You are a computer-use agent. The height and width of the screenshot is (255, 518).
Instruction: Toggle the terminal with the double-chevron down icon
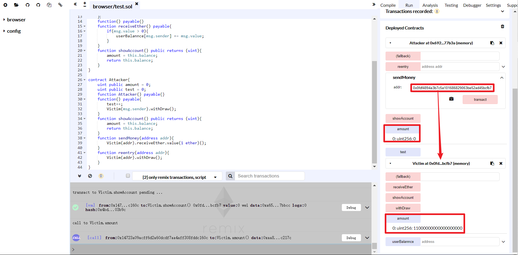[80, 176]
